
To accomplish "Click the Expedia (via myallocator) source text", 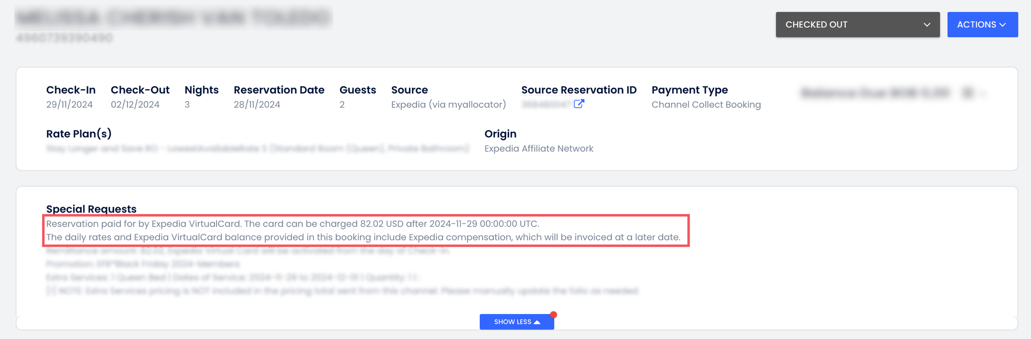I will tap(448, 105).
